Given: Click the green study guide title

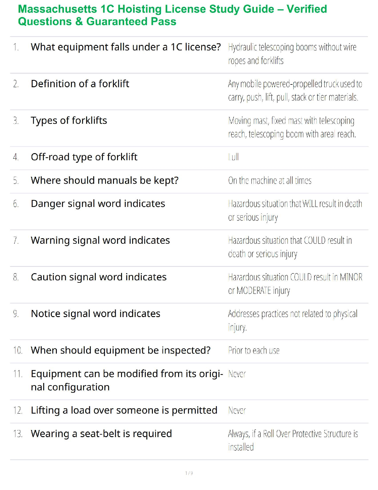Looking at the screenshot, I should click(x=172, y=15).
